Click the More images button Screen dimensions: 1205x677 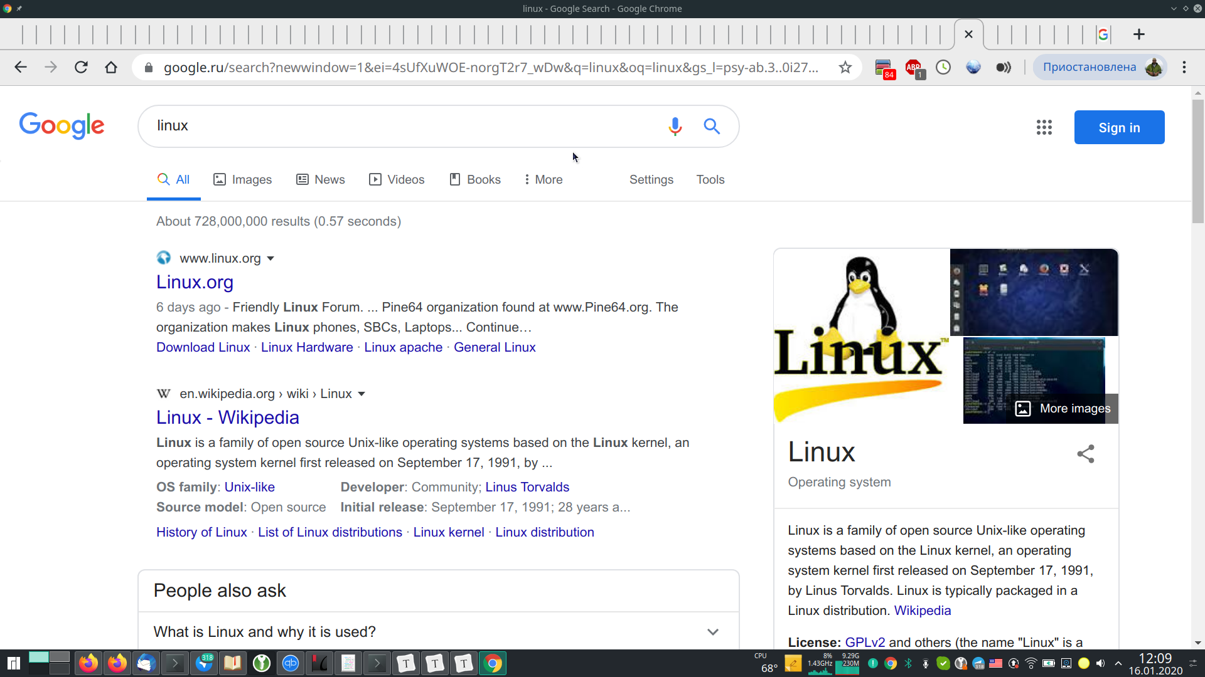[x=1063, y=409]
